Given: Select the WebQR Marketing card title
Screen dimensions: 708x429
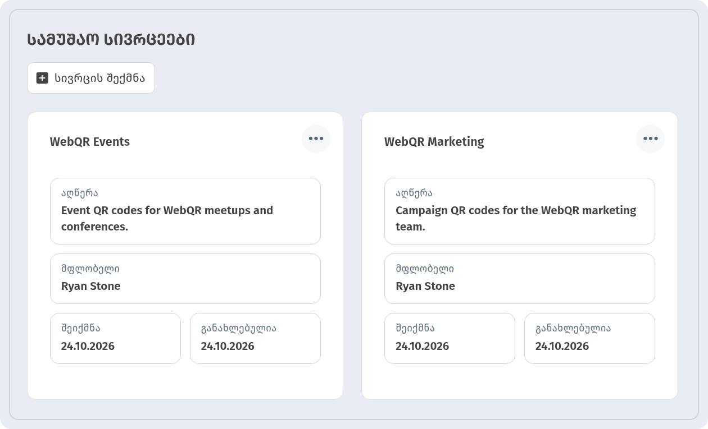Looking at the screenshot, I should point(434,141).
